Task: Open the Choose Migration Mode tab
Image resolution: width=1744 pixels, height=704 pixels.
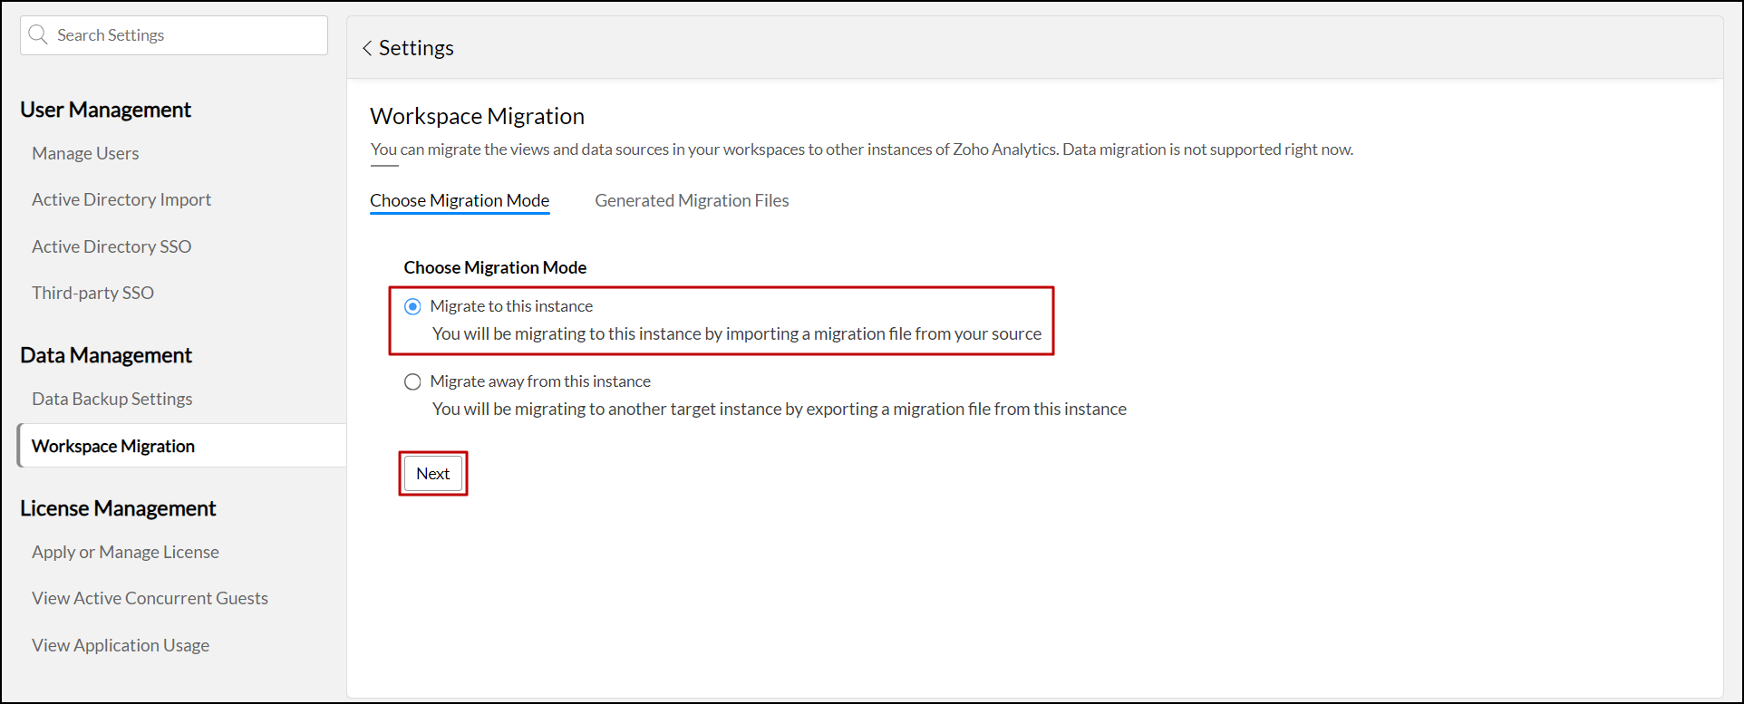Action: click(460, 200)
